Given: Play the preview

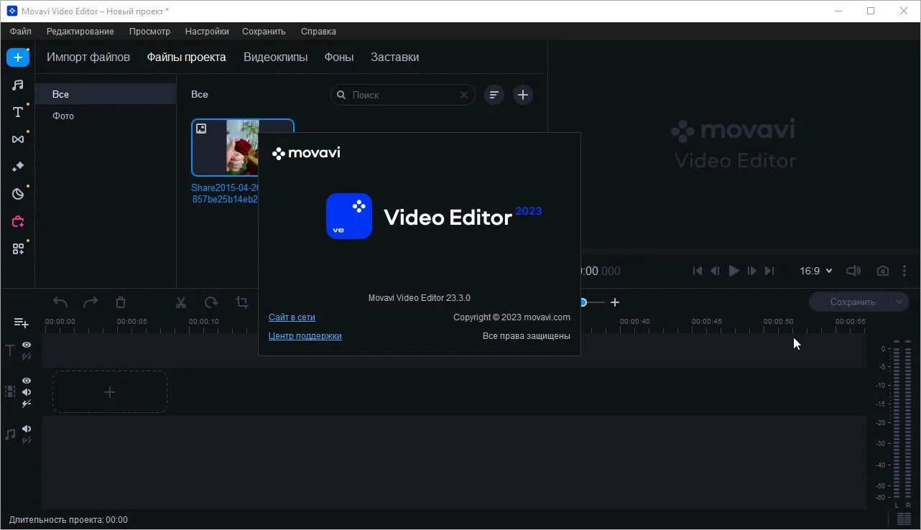Looking at the screenshot, I should click(x=733, y=271).
